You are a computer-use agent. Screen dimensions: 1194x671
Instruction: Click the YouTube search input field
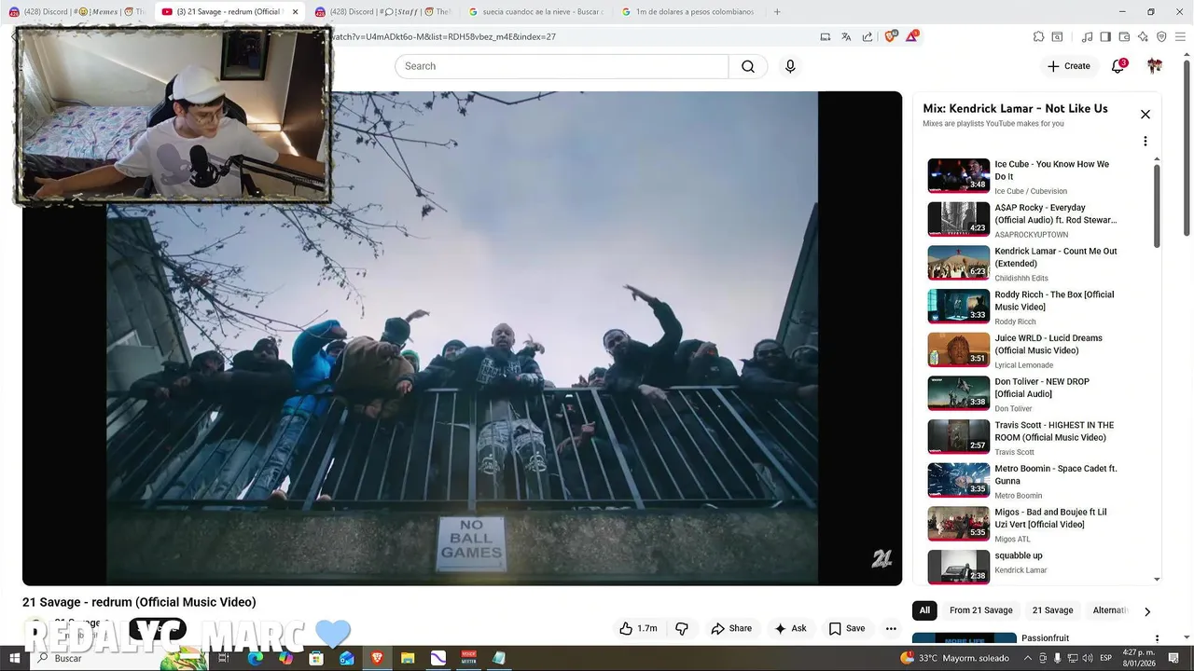pyautogui.click(x=562, y=66)
